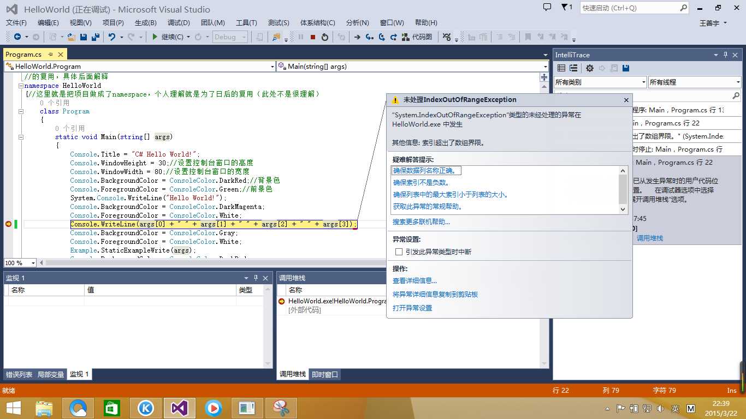Switch to the 错误列表 tab
Image resolution: width=746 pixels, height=419 pixels.
pos(19,374)
